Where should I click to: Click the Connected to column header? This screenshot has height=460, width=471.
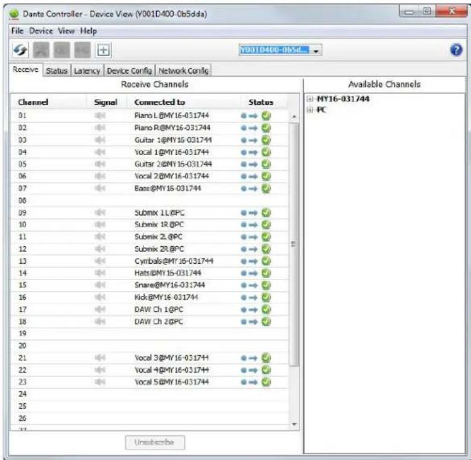coord(160,102)
